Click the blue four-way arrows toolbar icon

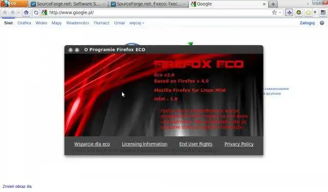[x=289, y=12]
